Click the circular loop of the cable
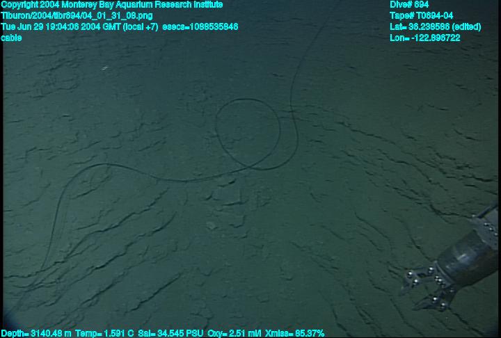This screenshot has width=501, height=338. pyautogui.click(x=248, y=134)
